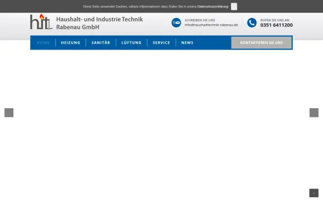
Task: Open the Sanitär menu item
Action: pyautogui.click(x=101, y=43)
